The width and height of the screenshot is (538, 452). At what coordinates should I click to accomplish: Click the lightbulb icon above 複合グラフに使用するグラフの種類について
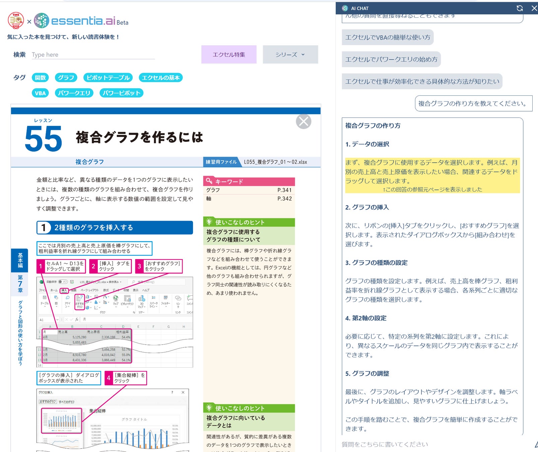pos(209,222)
